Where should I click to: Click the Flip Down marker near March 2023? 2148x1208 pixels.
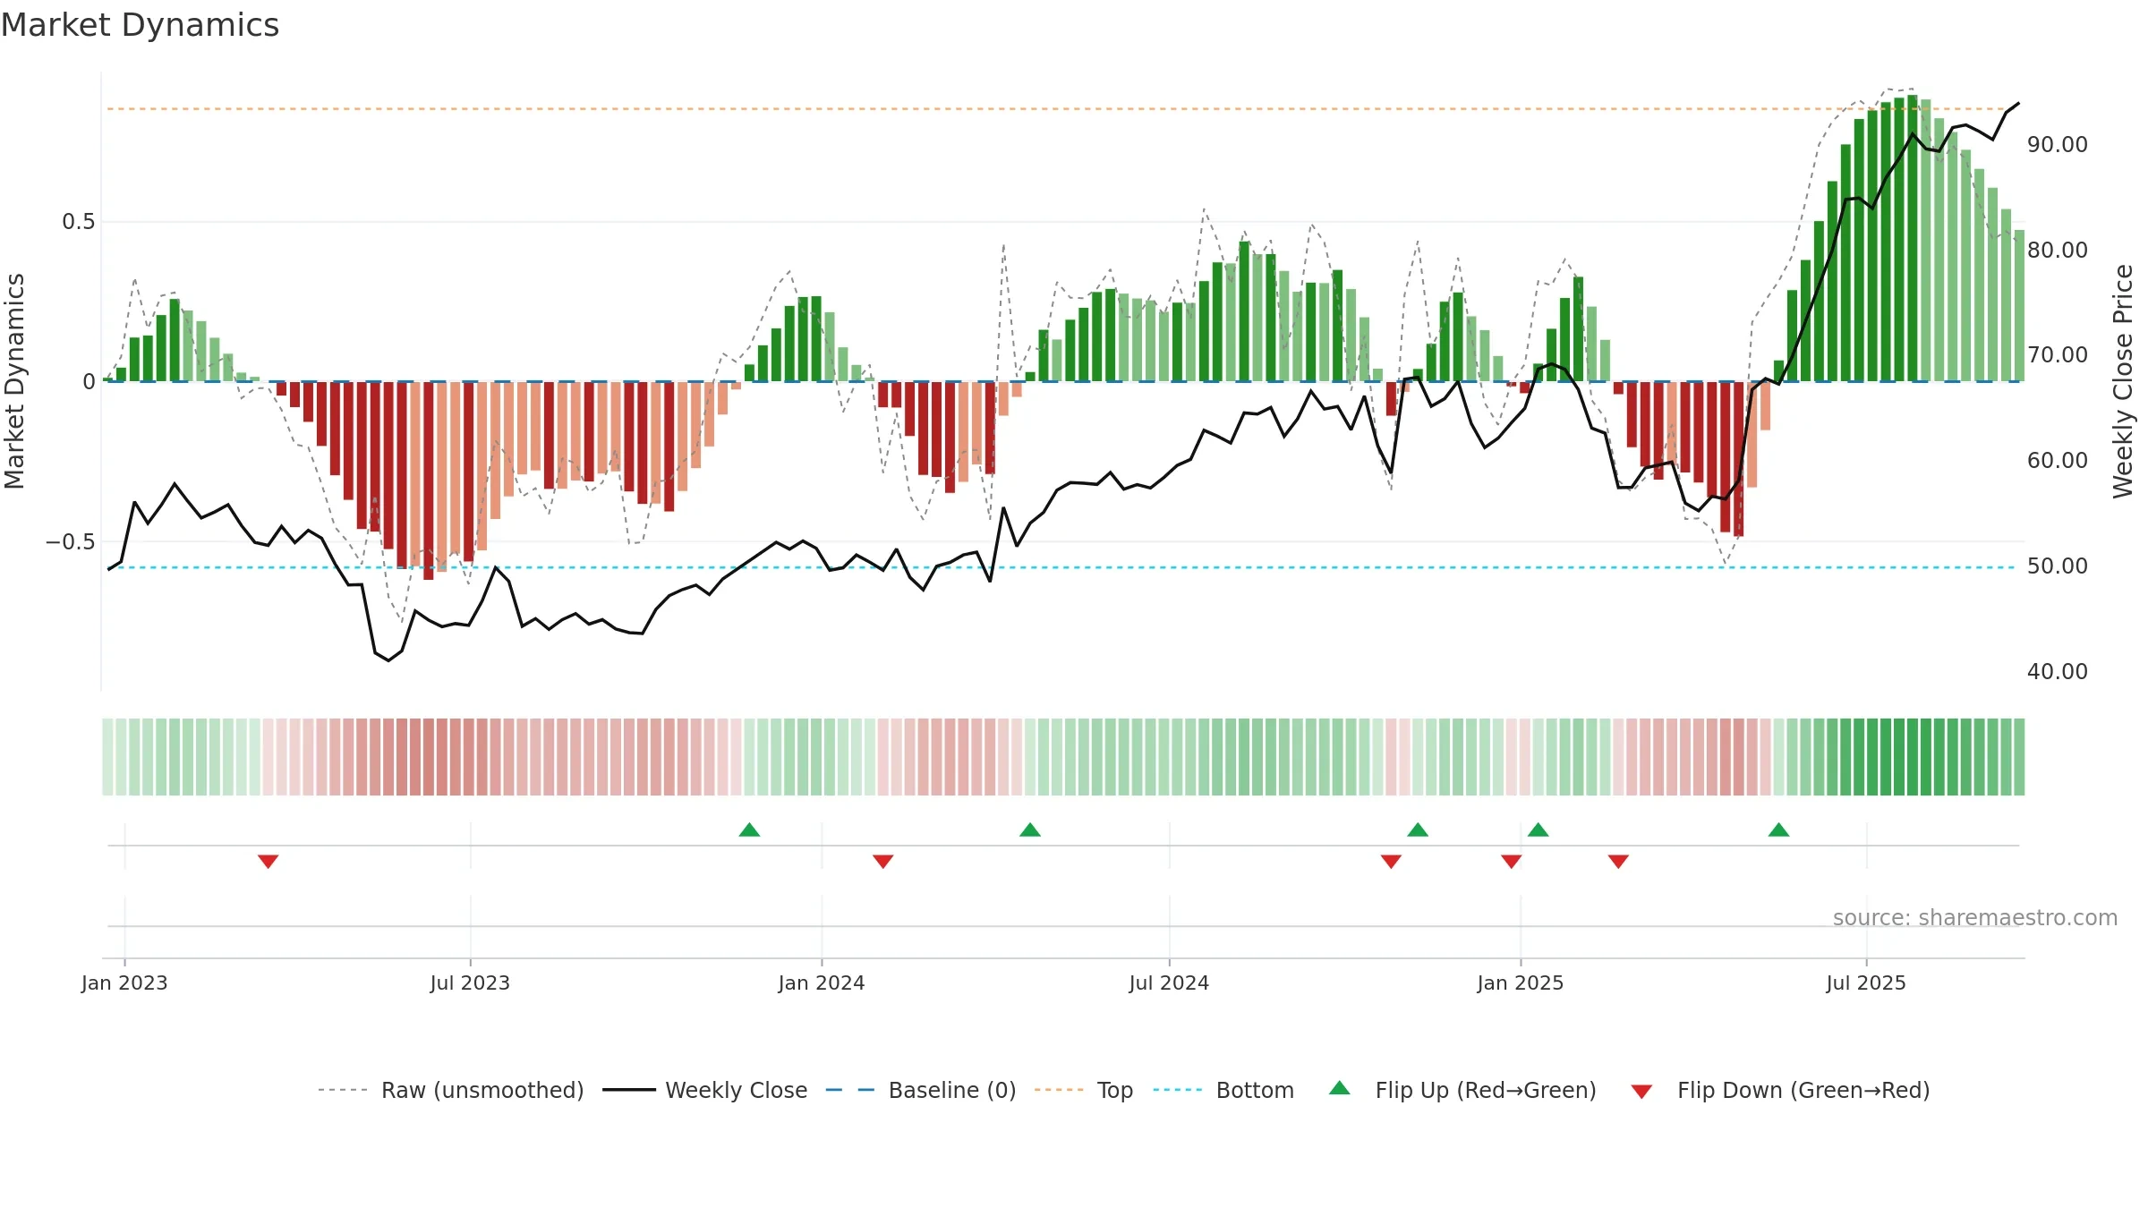pyautogui.click(x=268, y=862)
